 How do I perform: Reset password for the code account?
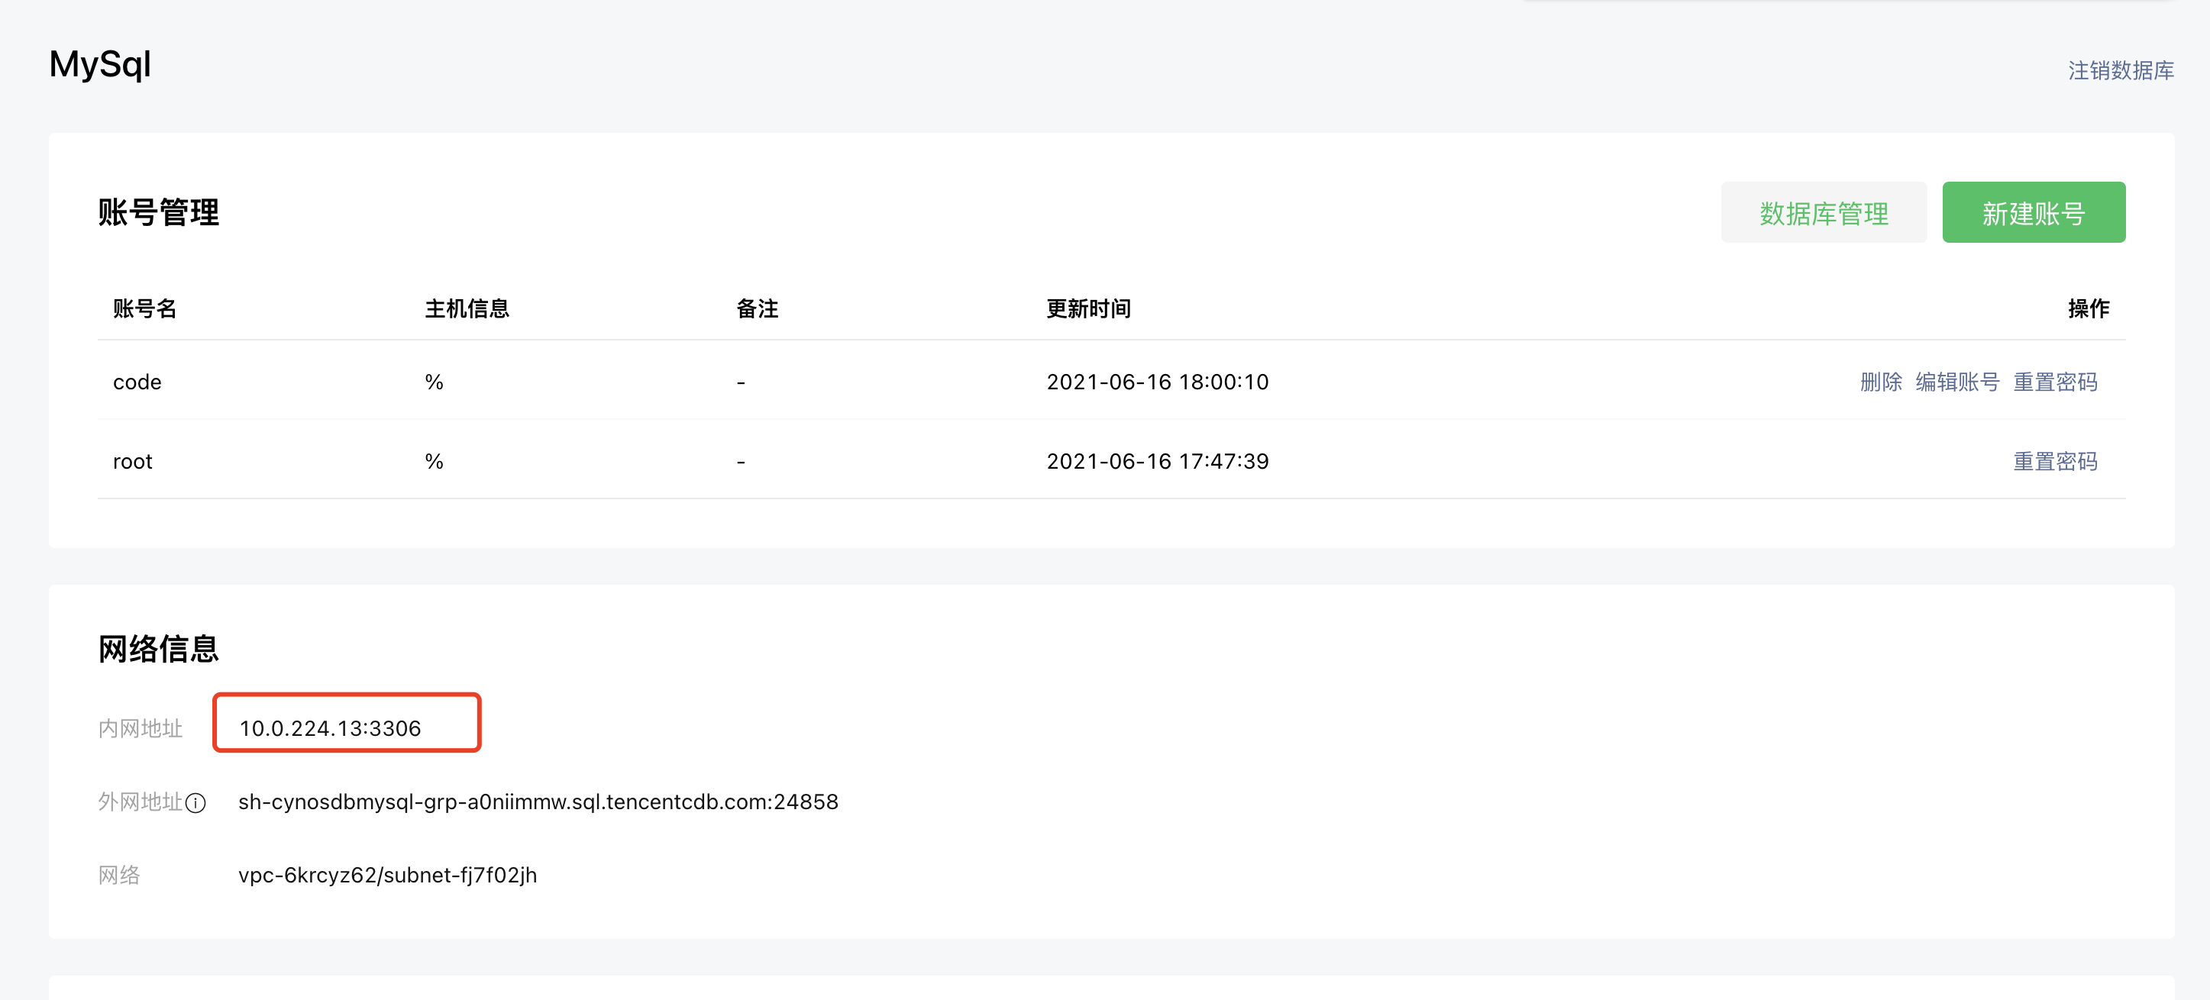(2055, 382)
